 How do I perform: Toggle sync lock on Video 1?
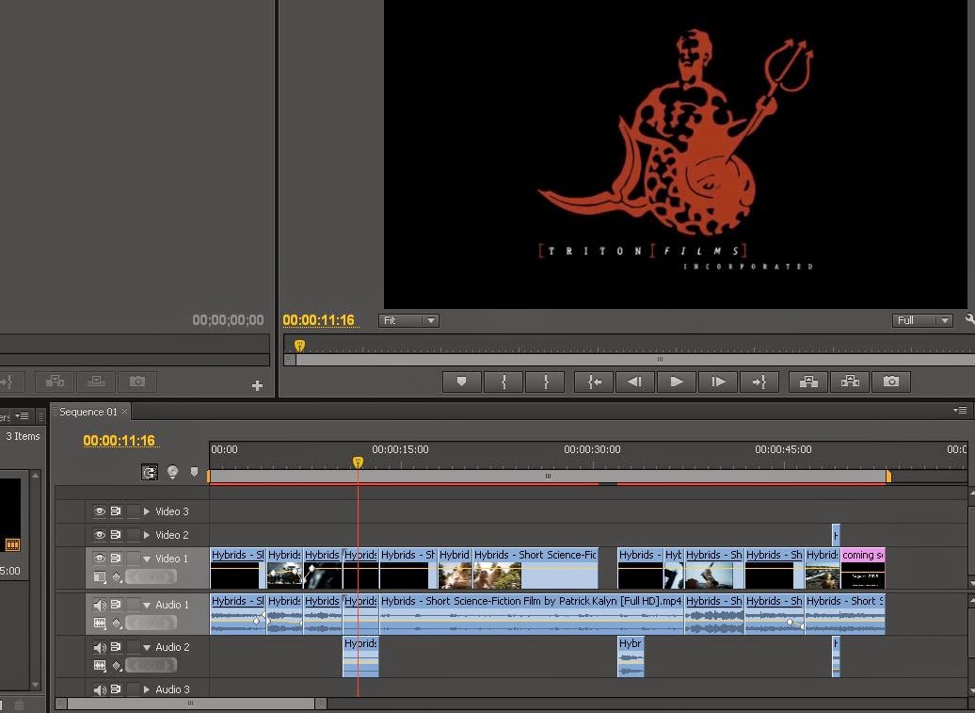[116, 559]
